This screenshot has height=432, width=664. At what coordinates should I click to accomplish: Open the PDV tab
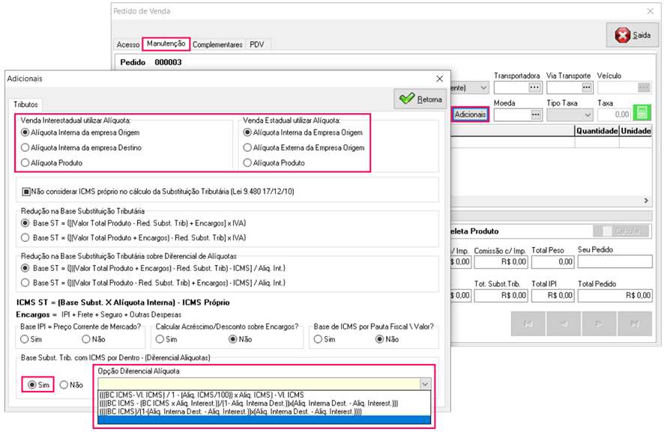click(256, 45)
